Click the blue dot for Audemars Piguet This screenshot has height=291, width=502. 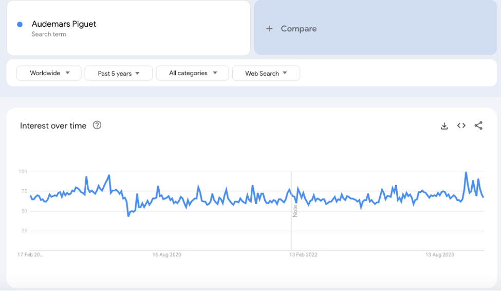[20, 24]
